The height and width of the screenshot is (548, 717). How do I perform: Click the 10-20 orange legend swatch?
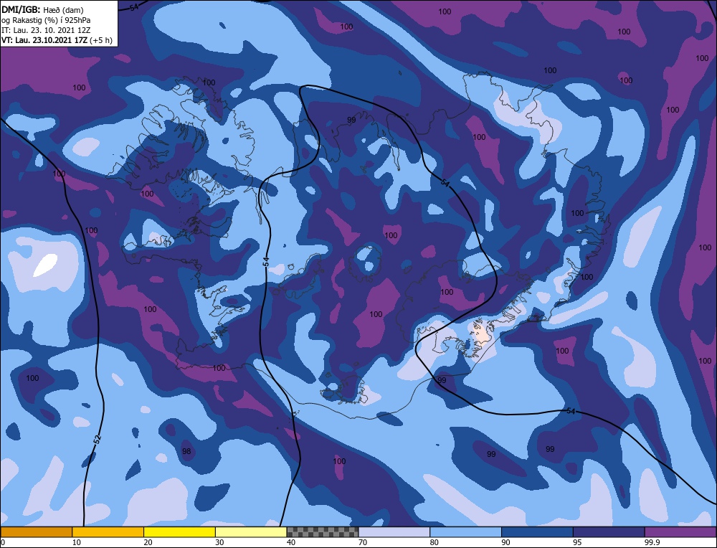click(108, 532)
